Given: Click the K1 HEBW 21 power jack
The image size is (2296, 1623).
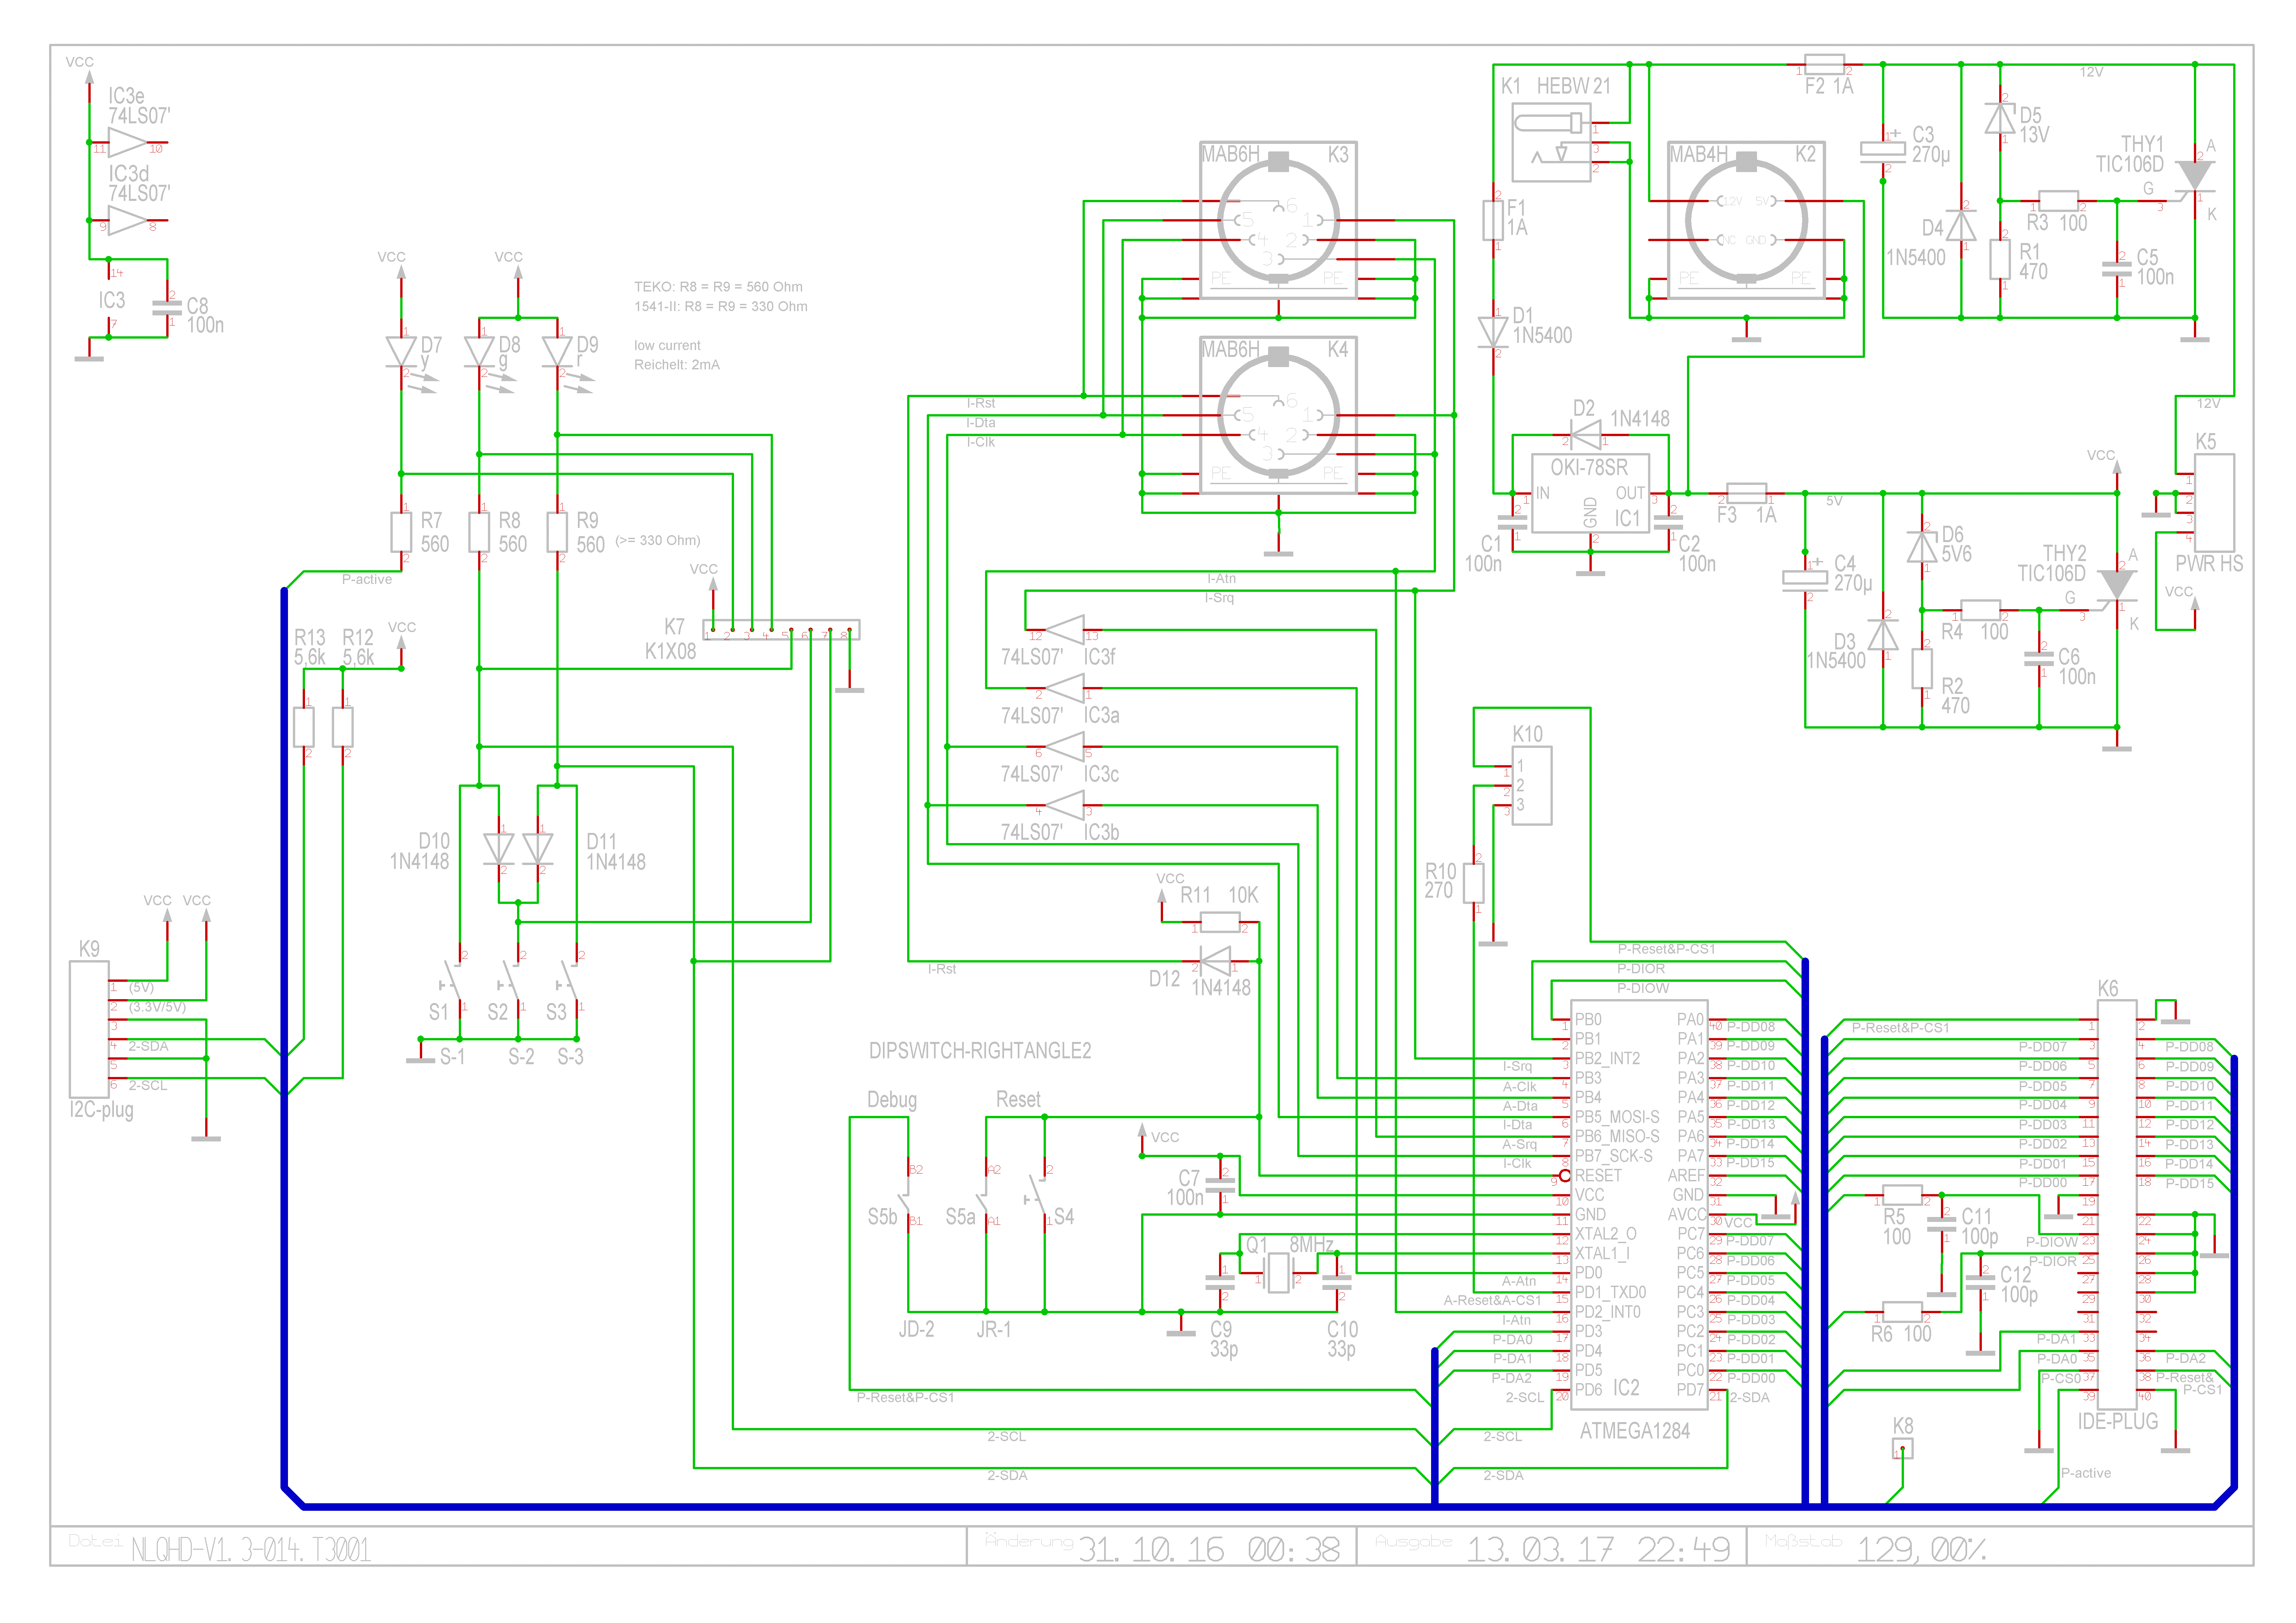Looking at the screenshot, I should pyautogui.click(x=1551, y=142).
